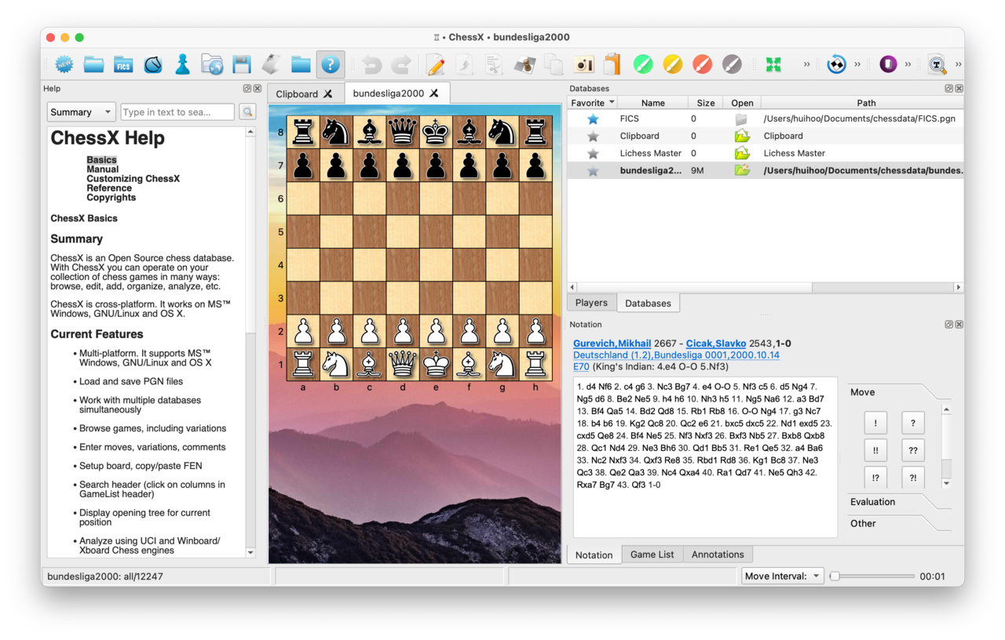Switch to the Game List tab
Image resolution: width=1005 pixels, height=640 pixels.
click(652, 554)
